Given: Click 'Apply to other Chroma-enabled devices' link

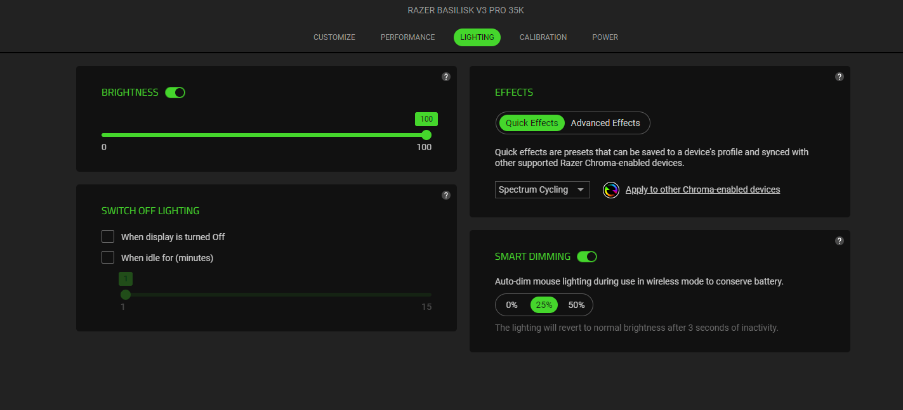Looking at the screenshot, I should (702, 189).
